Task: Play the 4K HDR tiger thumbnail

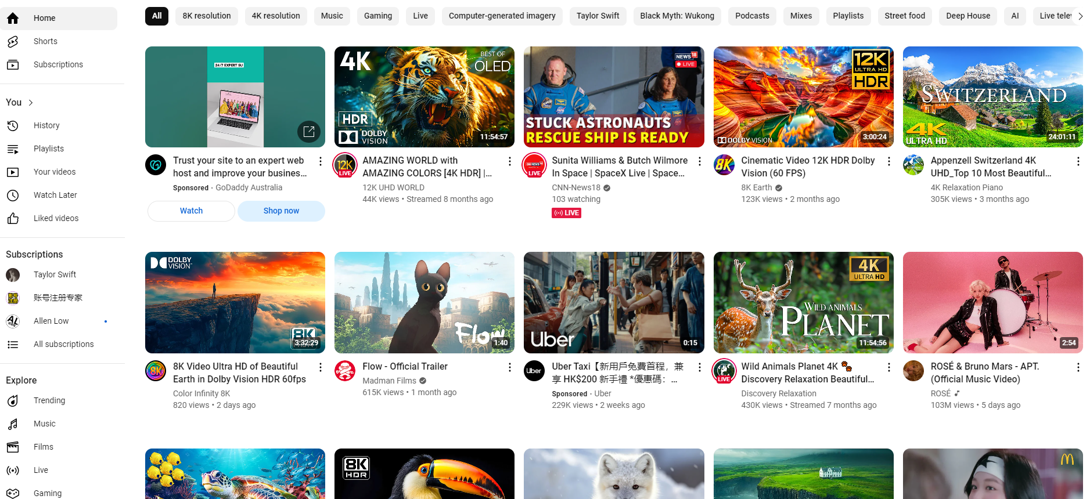Action: (425, 97)
